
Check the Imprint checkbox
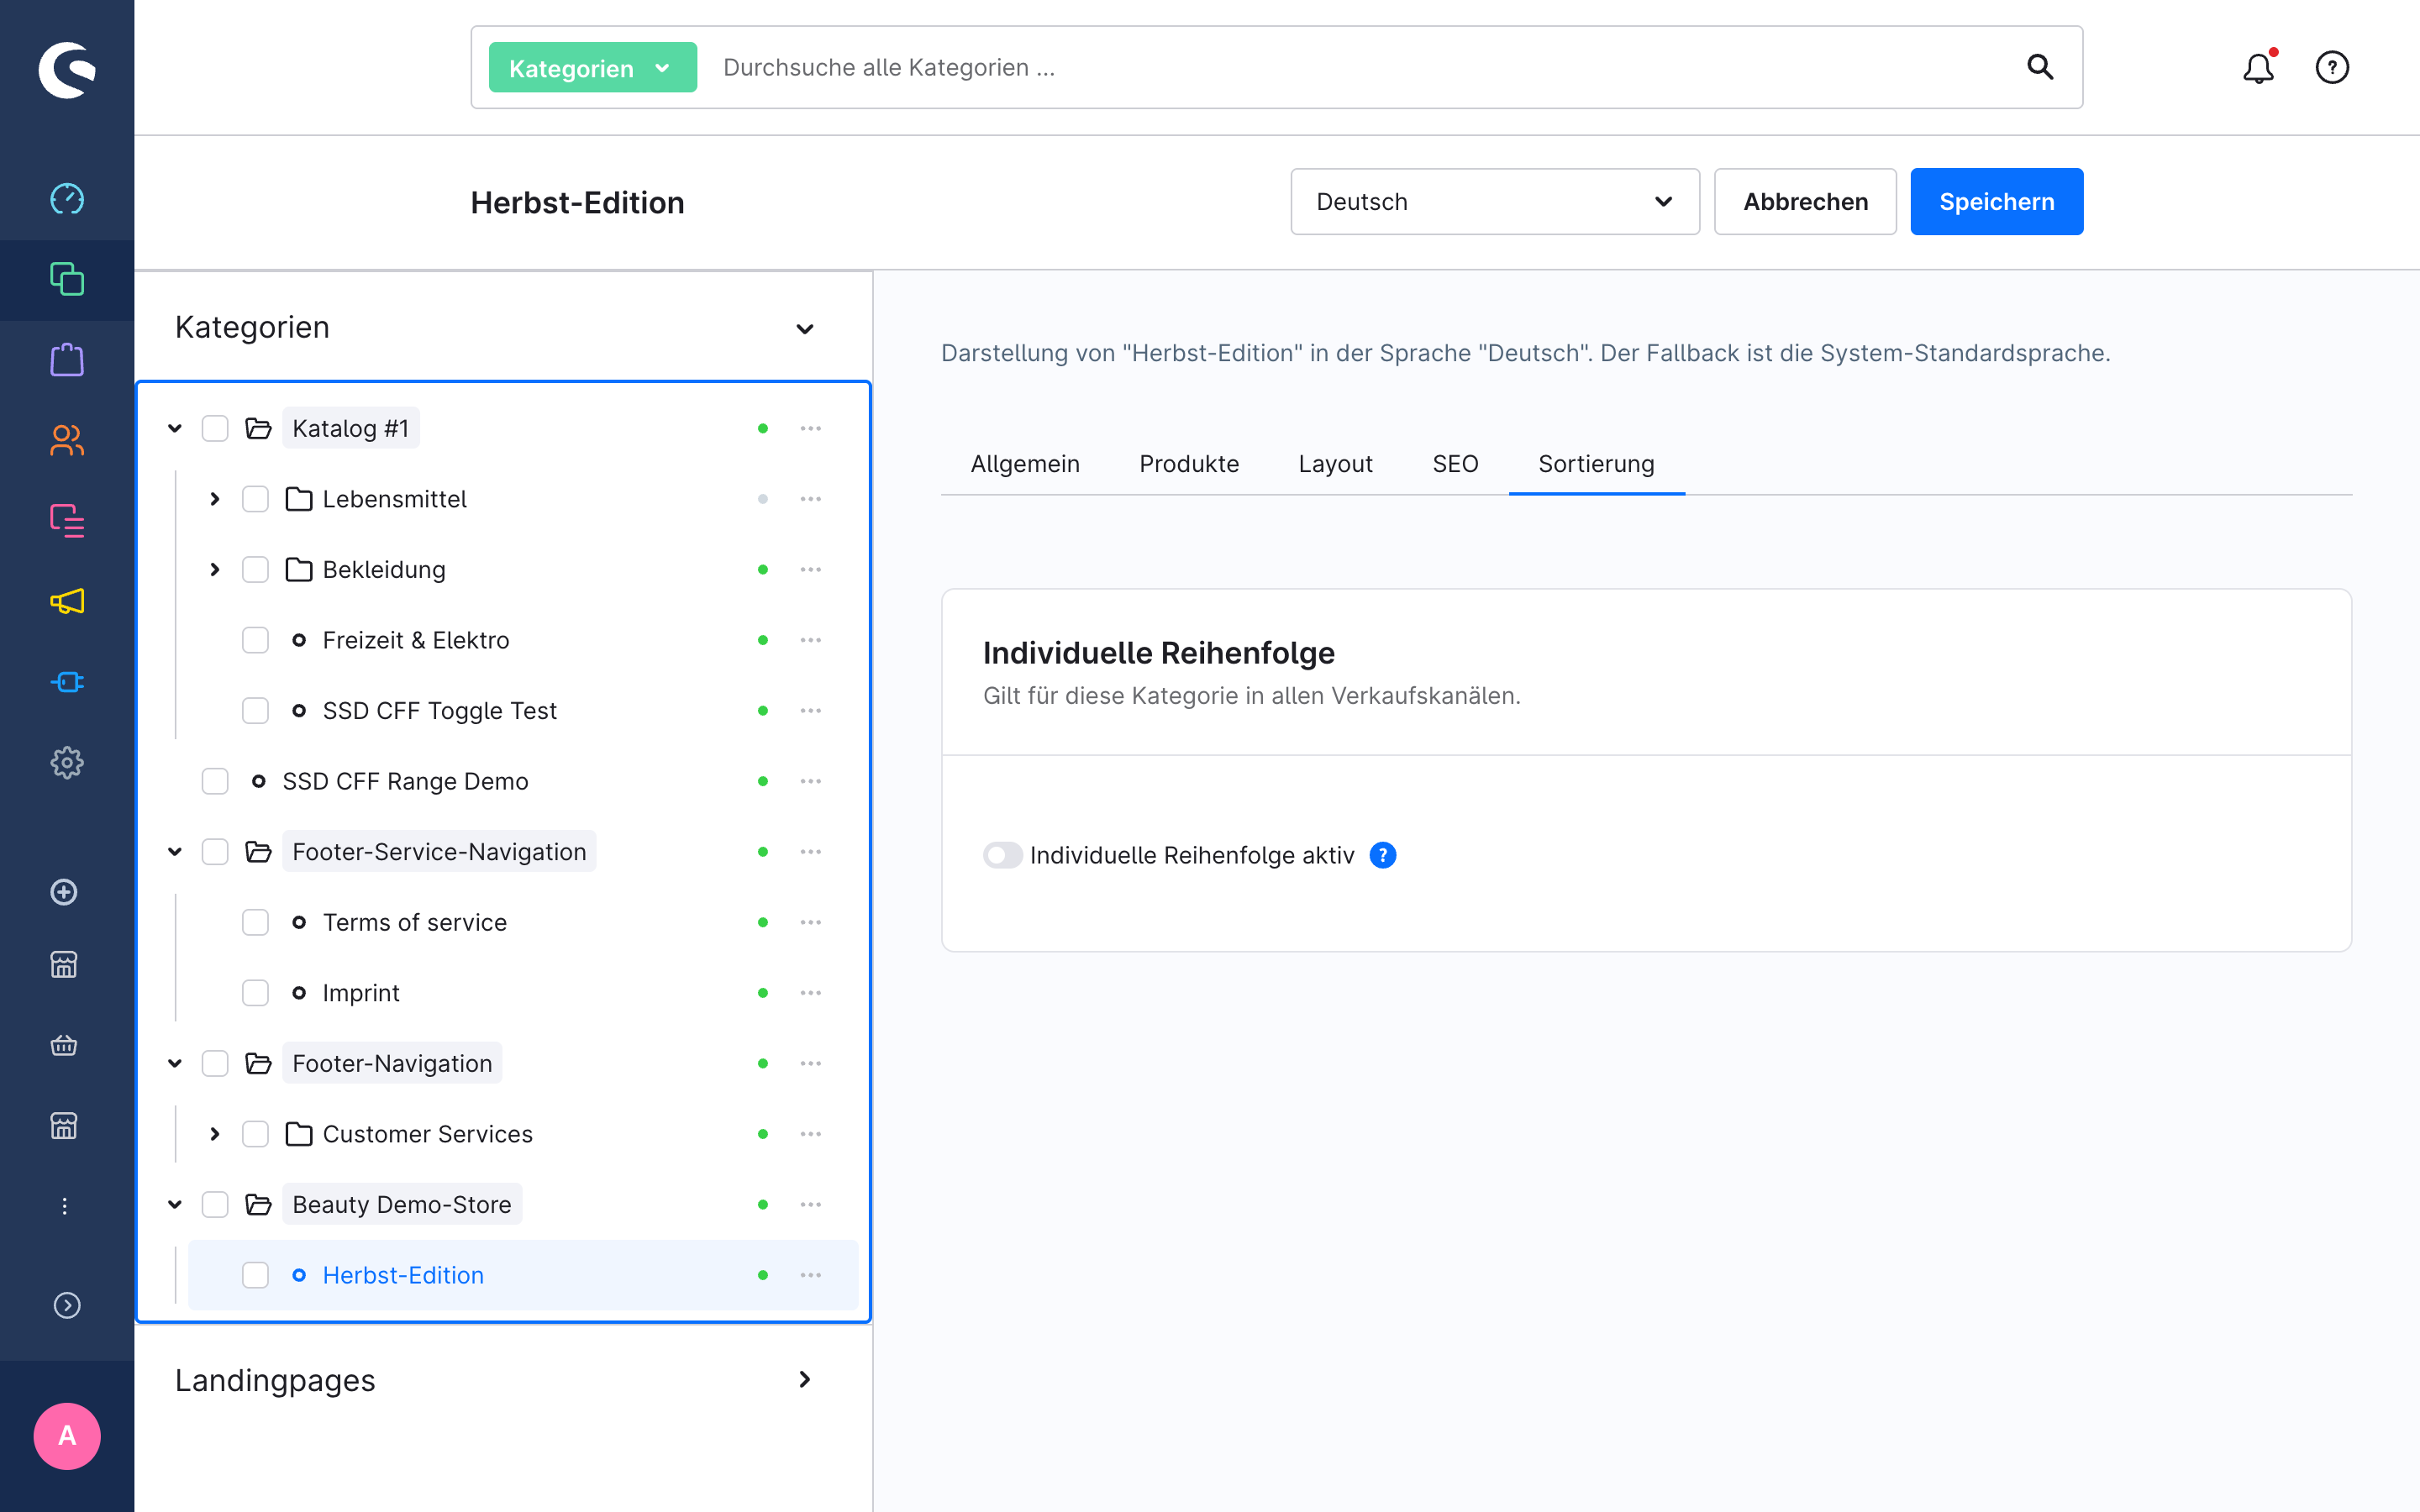click(x=255, y=993)
